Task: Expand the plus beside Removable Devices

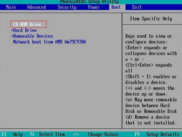Action: point(12,36)
